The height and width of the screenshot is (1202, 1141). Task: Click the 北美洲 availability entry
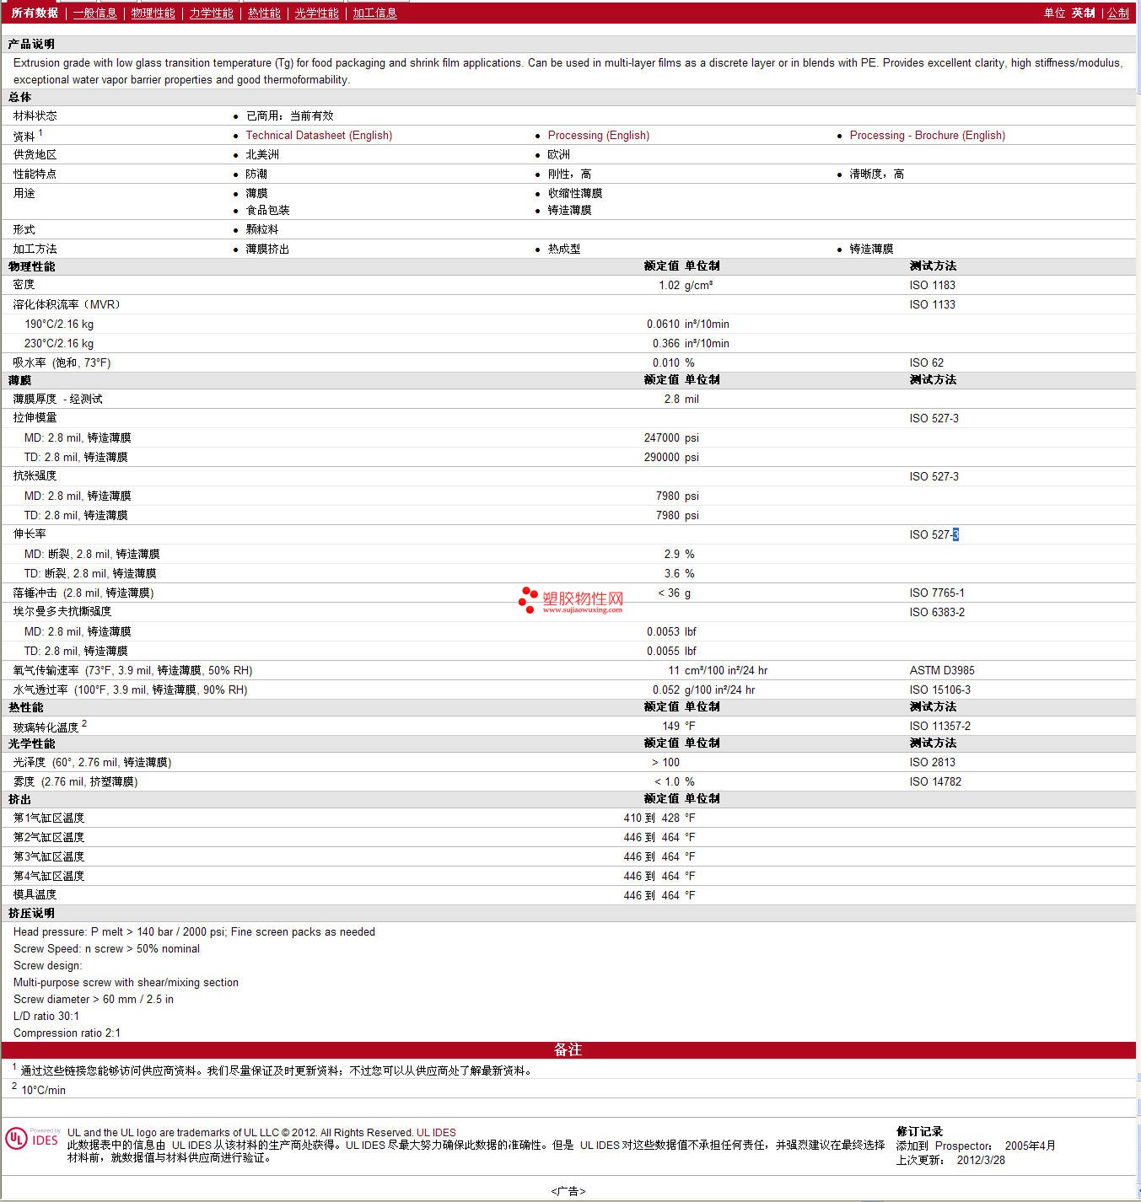point(262,154)
